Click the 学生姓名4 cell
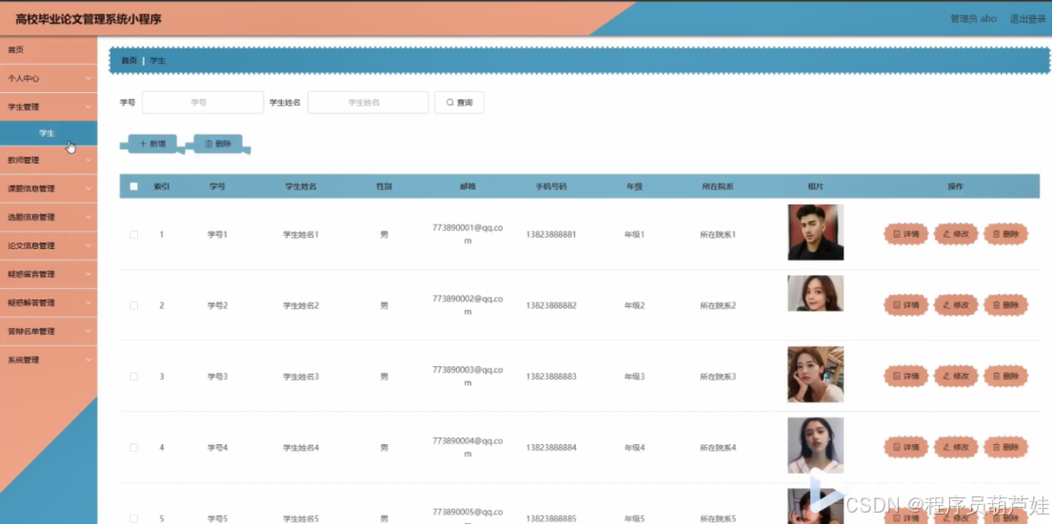The height and width of the screenshot is (524, 1053). click(x=301, y=448)
